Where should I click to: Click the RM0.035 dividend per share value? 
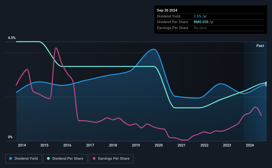click(201, 22)
